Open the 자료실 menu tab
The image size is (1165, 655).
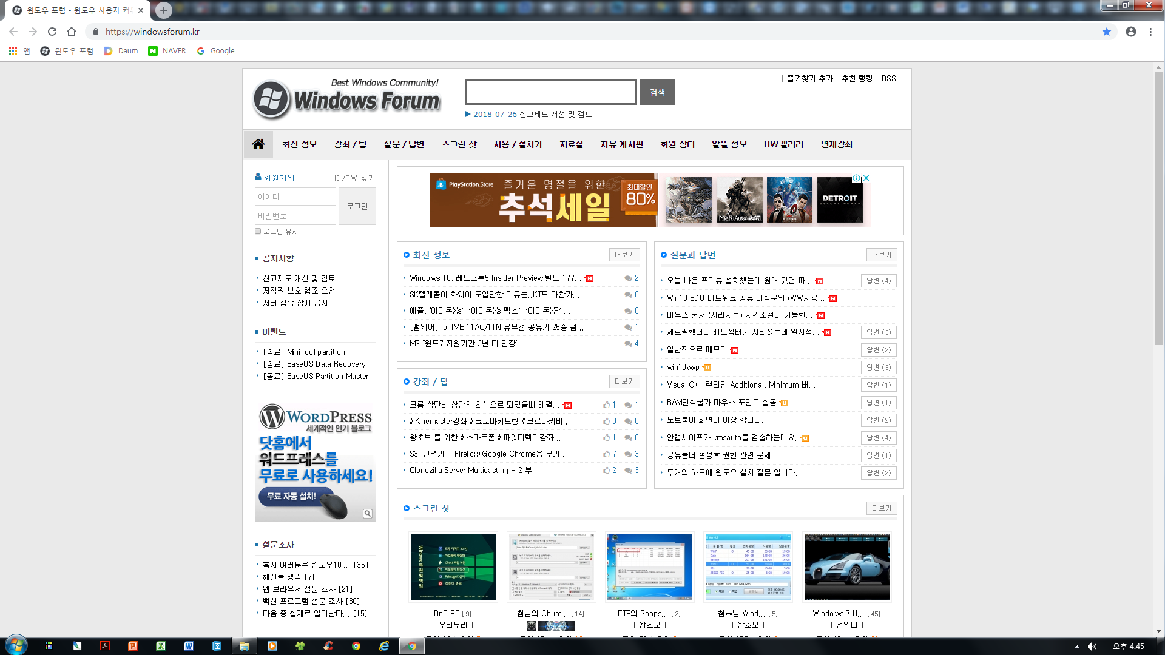point(571,144)
